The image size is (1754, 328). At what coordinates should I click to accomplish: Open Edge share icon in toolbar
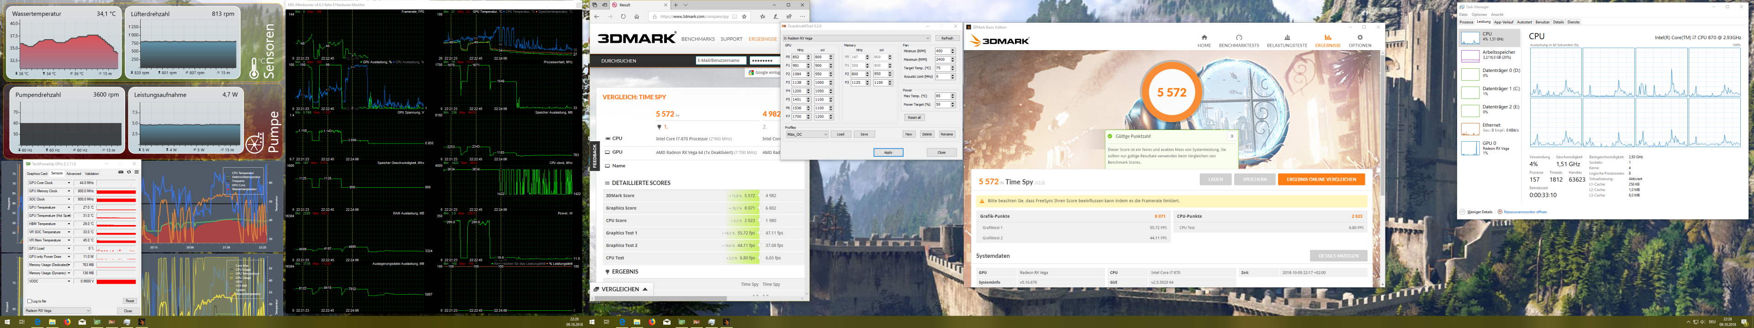(x=789, y=16)
